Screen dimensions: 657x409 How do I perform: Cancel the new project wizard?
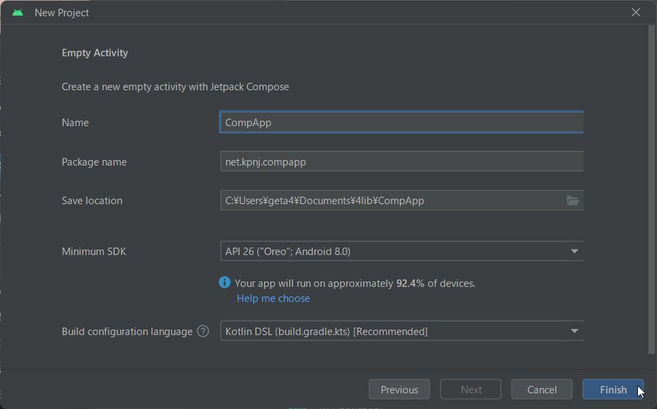[x=542, y=390]
